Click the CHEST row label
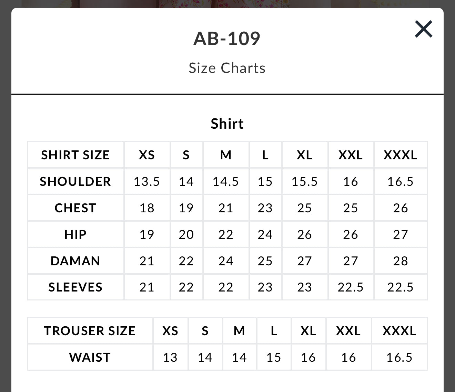Screen dimensions: 455x392 [x=75, y=208]
